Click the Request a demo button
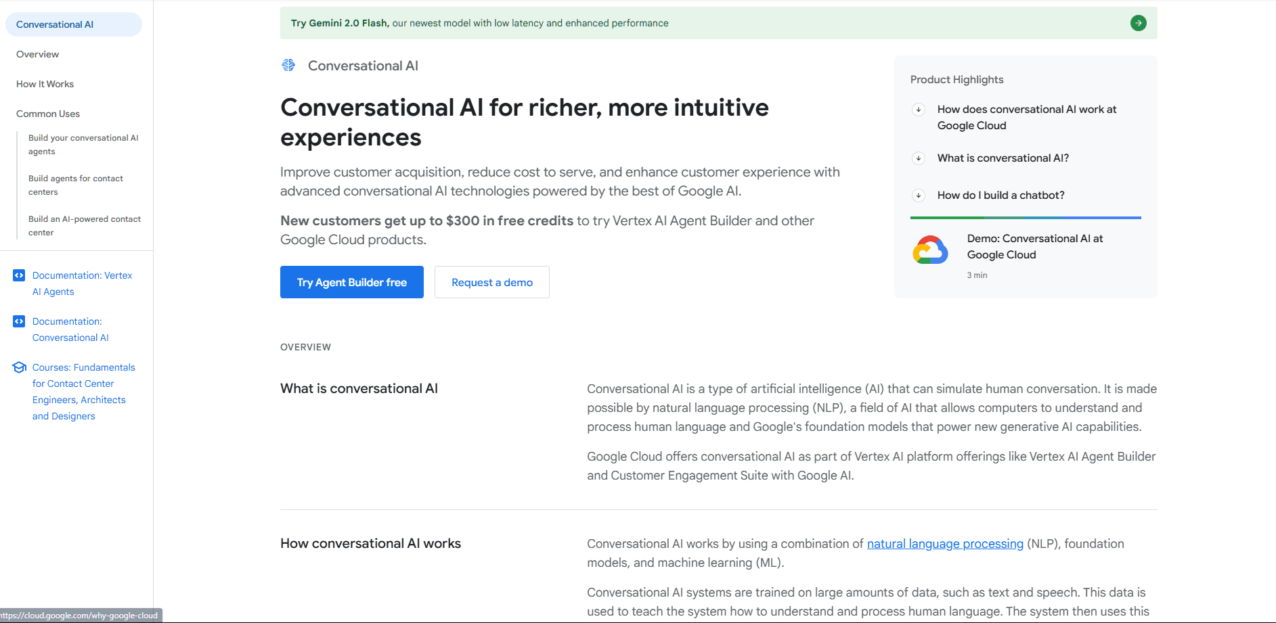The height and width of the screenshot is (623, 1276). point(492,282)
